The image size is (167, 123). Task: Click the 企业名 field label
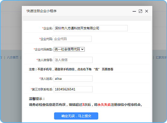[x=48, y=28]
